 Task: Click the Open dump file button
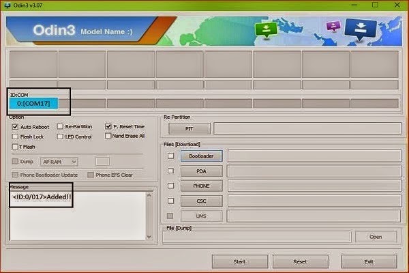tap(376, 237)
